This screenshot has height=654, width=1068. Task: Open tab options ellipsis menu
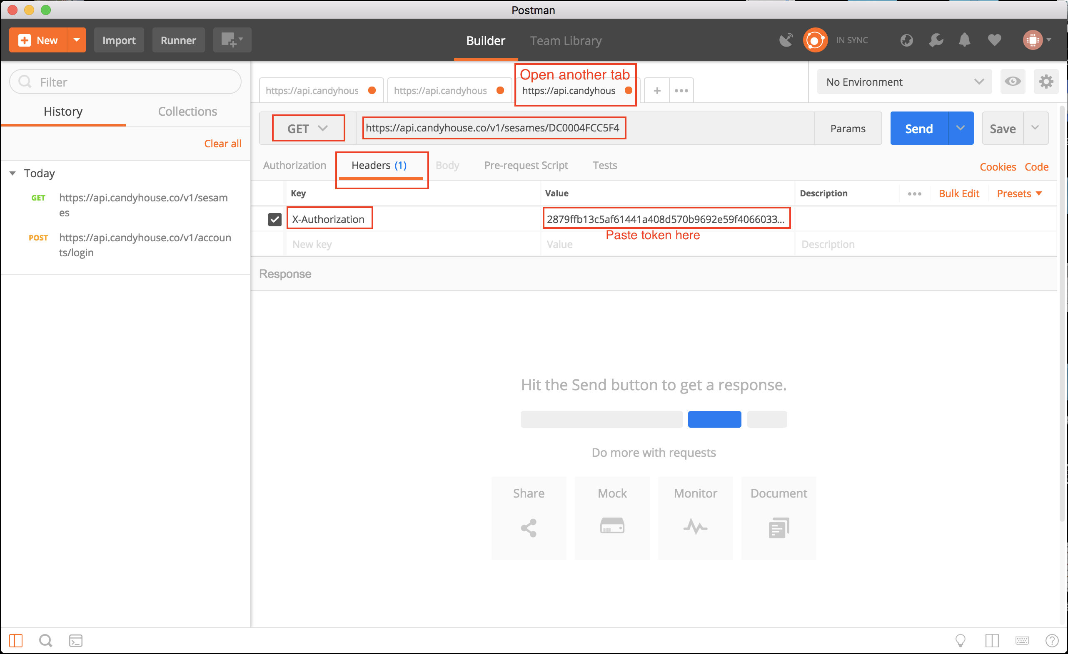(x=681, y=90)
